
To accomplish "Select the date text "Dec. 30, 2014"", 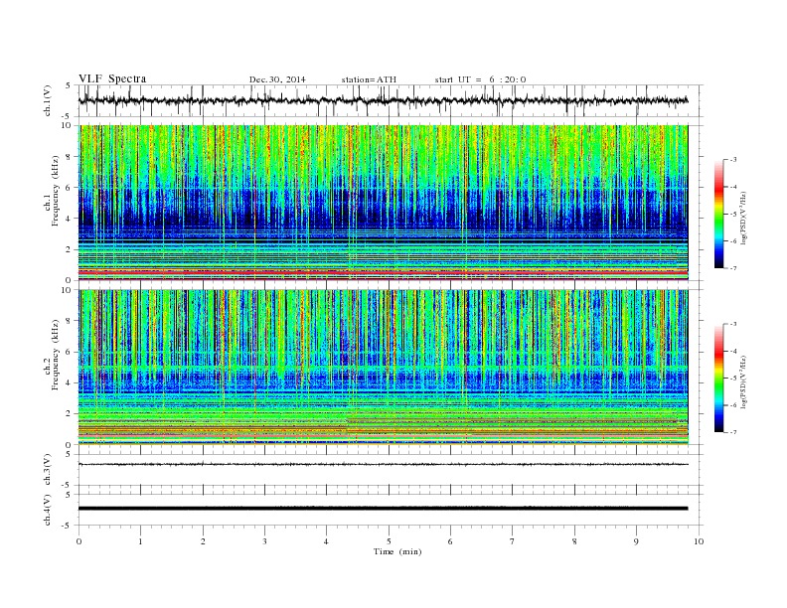I will click(277, 79).
